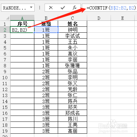Click the formula bar's three-dot resize handle
Image resolution: width=137 pixels, height=137 pixels.
pyautogui.click(x=40, y=8)
